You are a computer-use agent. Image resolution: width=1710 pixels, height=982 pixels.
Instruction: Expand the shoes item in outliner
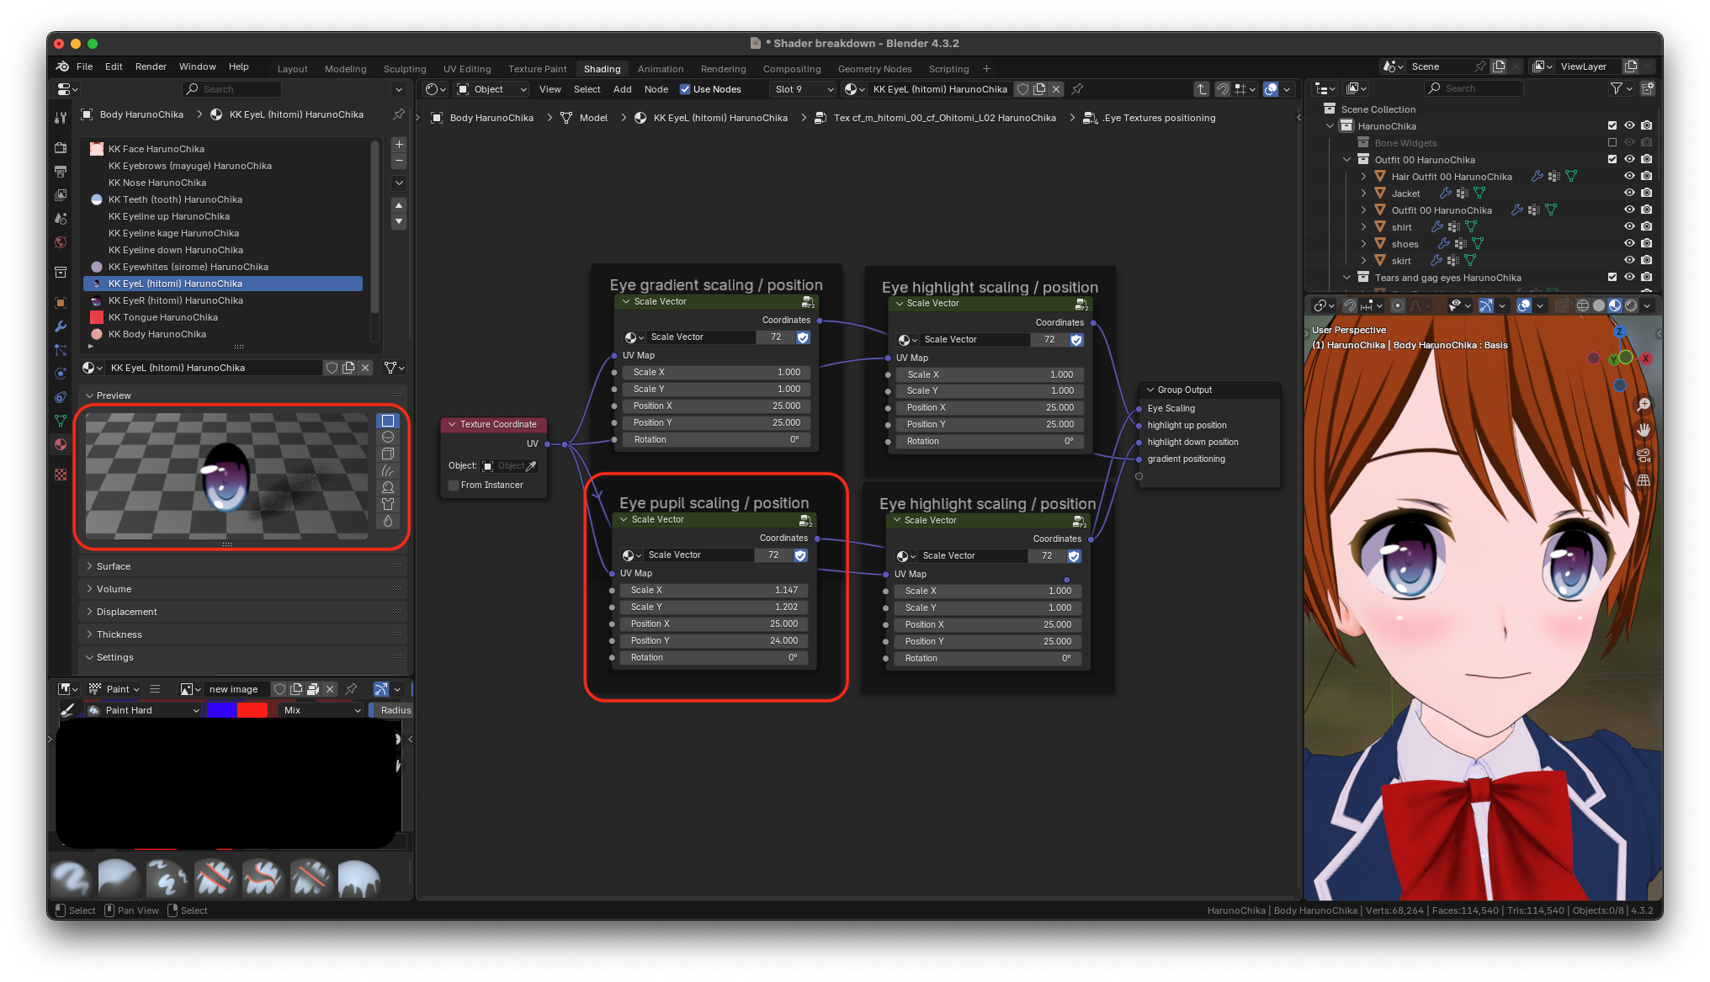coord(1363,244)
